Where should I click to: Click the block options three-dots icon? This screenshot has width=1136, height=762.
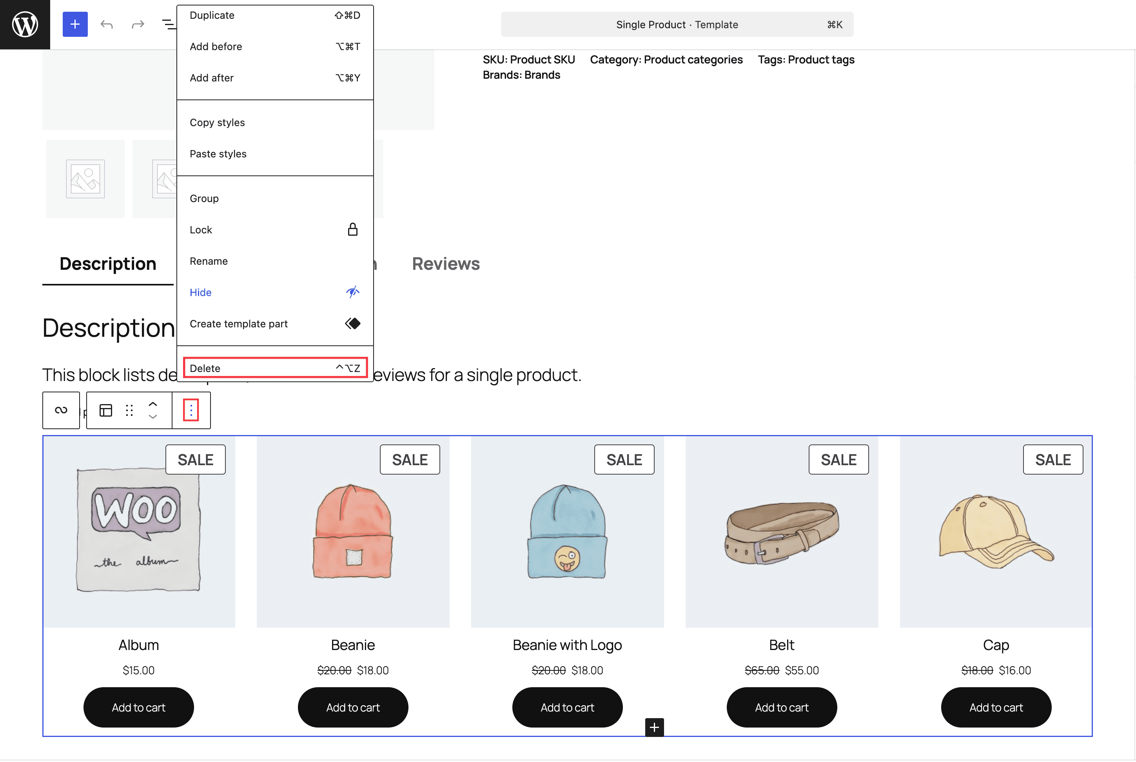[191, 411]
